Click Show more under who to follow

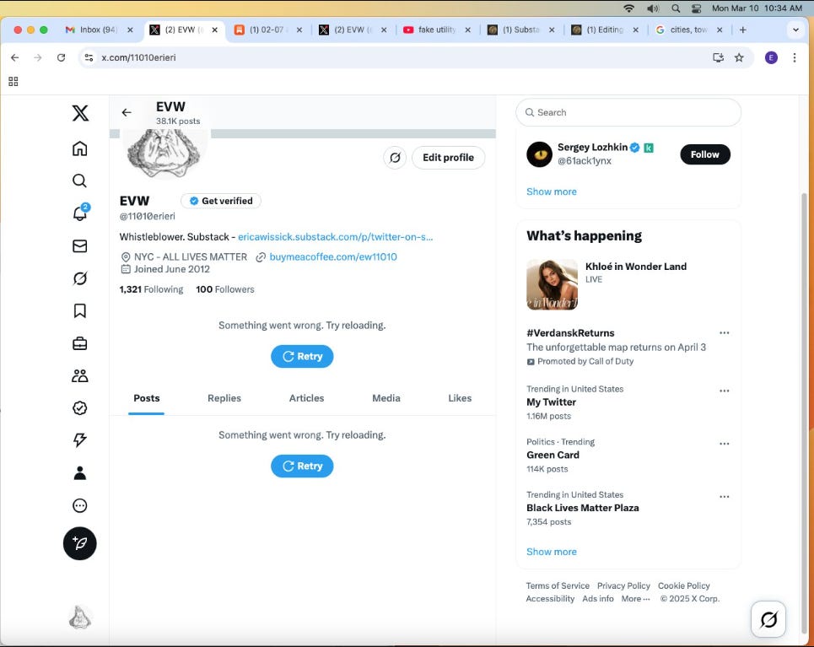[x=552, y=191]
